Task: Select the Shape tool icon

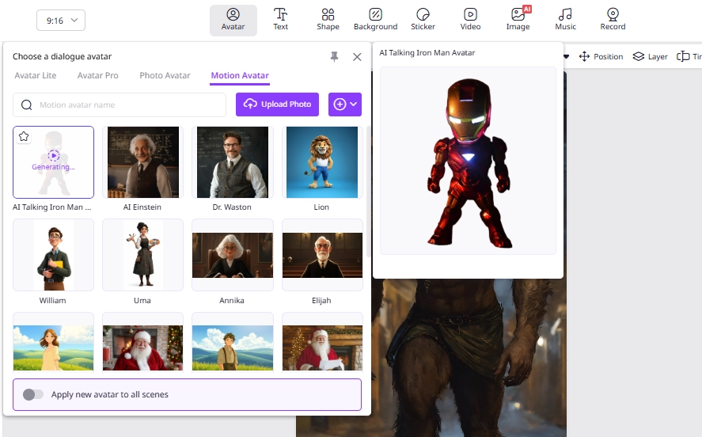Action: point(328,19)
